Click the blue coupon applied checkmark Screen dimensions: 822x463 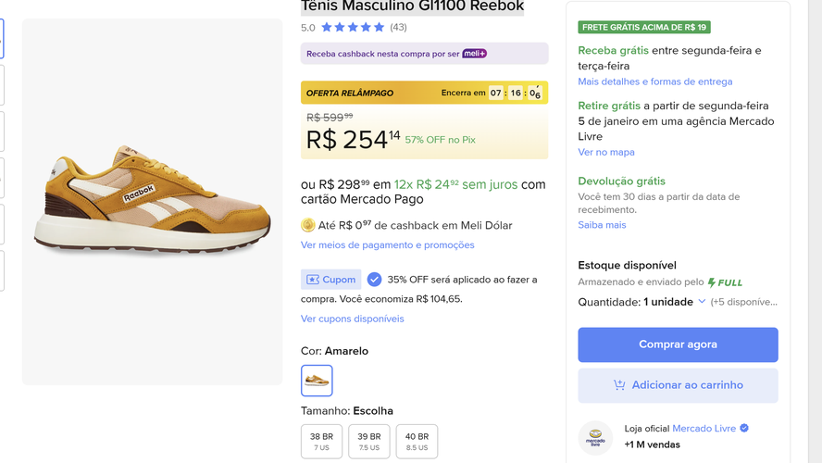[x=374, y=280]
